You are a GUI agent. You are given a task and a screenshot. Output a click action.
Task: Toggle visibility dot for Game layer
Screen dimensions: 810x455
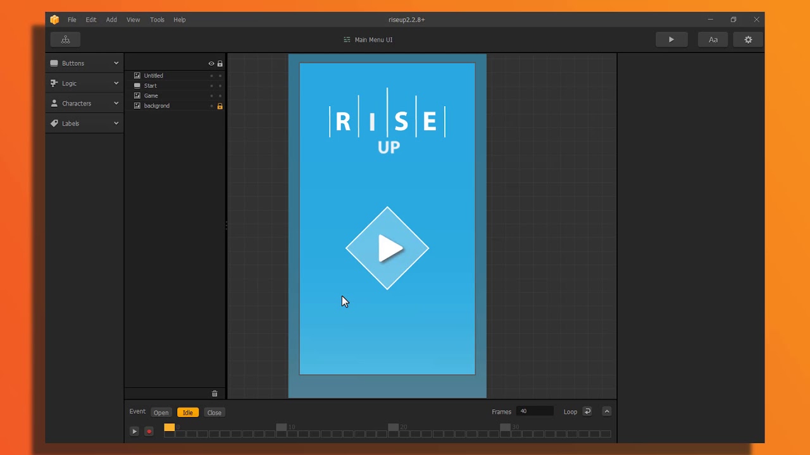click(211, 96)
